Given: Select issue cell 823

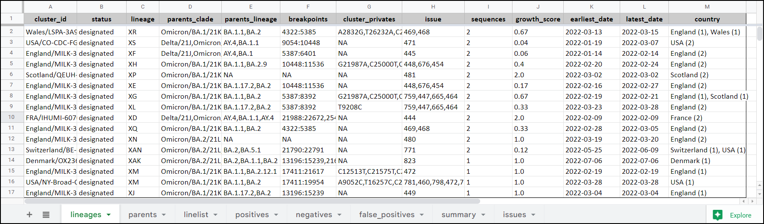Looking at the screenshot, I should [433, 160].
